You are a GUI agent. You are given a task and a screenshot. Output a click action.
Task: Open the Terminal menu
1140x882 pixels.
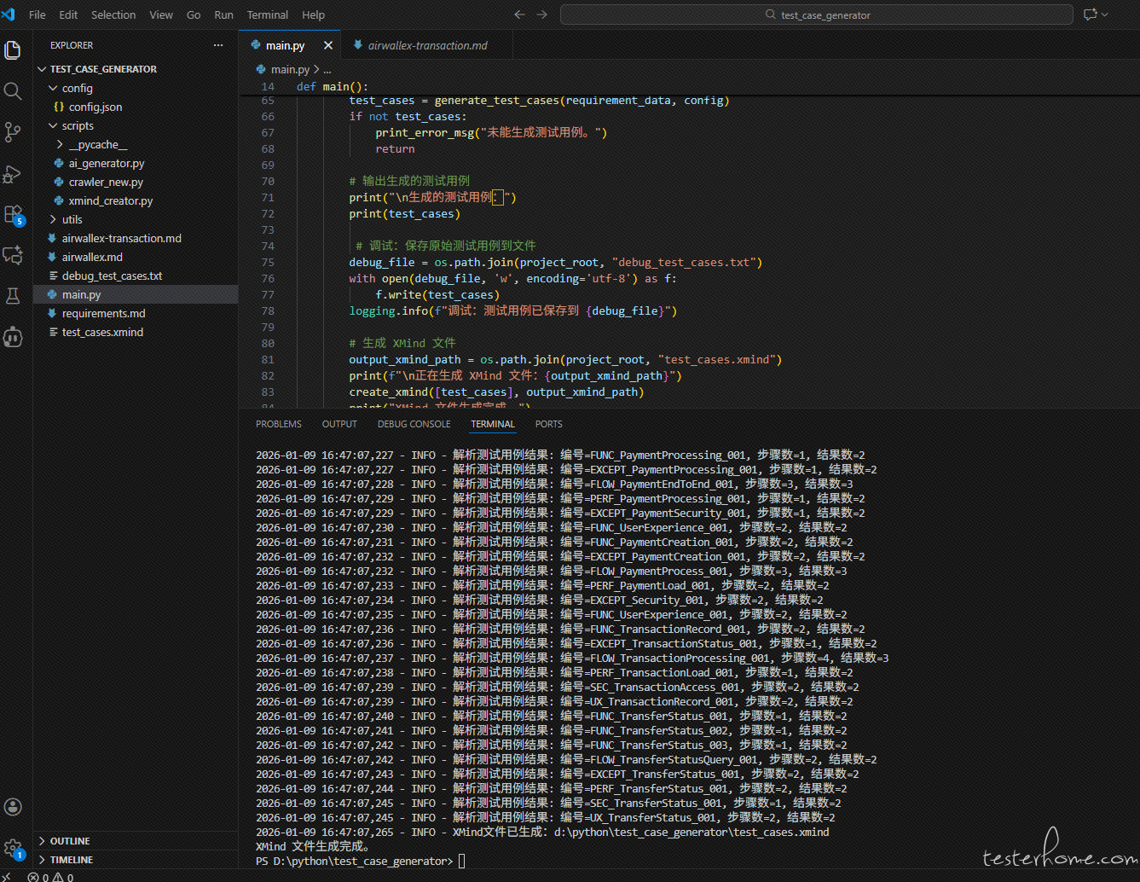267,15
